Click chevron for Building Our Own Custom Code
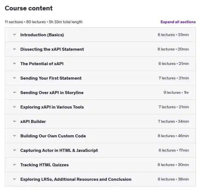The width and height of the screenshot is (201, 190). point(14,136)
